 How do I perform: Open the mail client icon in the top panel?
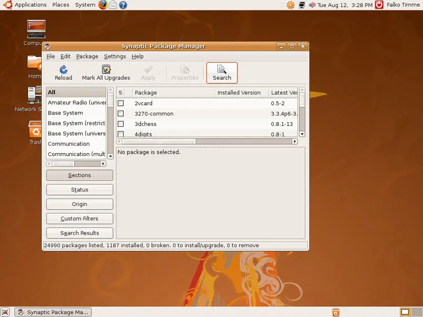(113, 5)
